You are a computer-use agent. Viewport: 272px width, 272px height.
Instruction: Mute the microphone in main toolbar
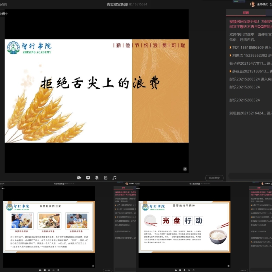tap(97, 177)
